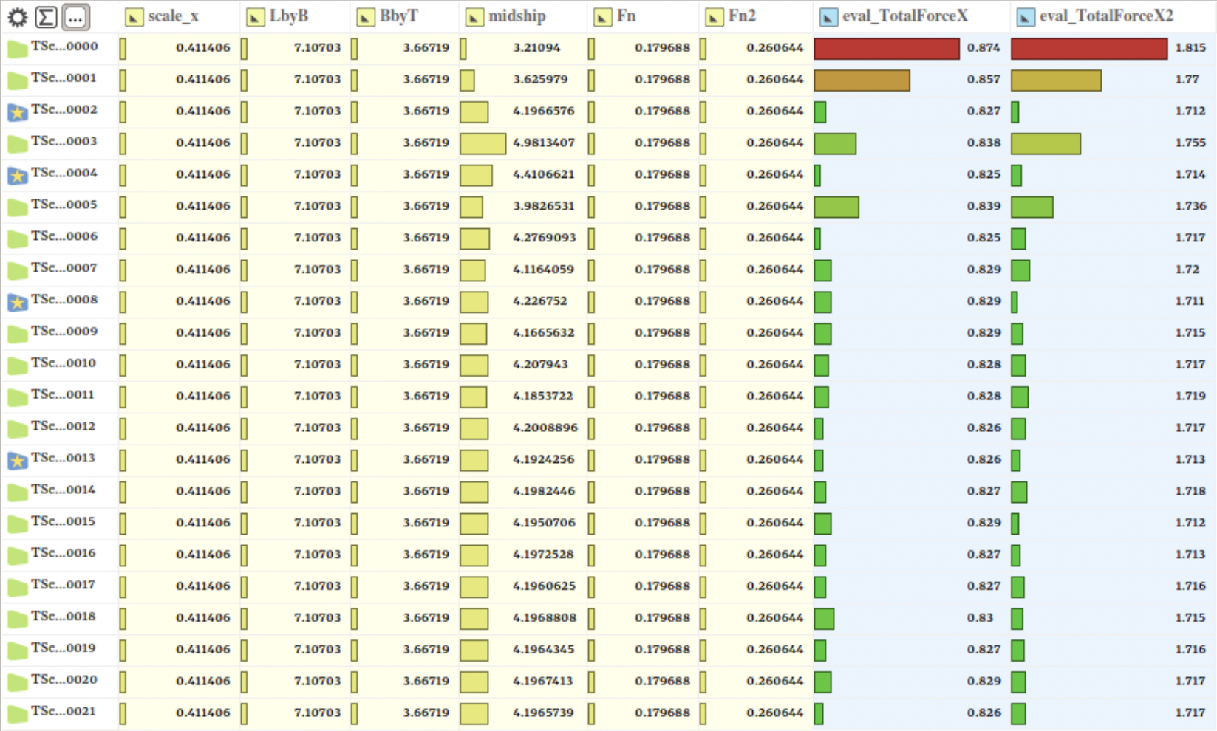Click midship value 4.4106621

[544, 175]
